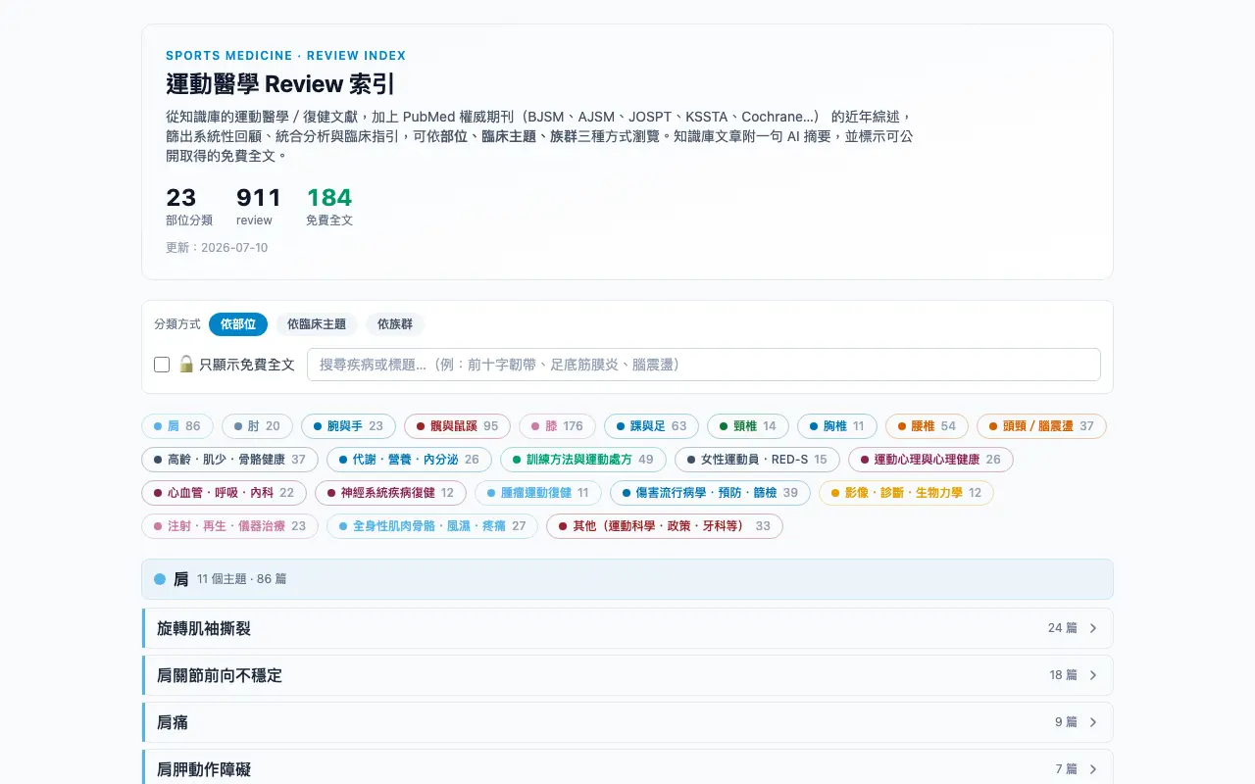1255x784 pixels.
Task: Filter by the 肩 86 chip
Action: pyautogui.click(x=177, y=426)
